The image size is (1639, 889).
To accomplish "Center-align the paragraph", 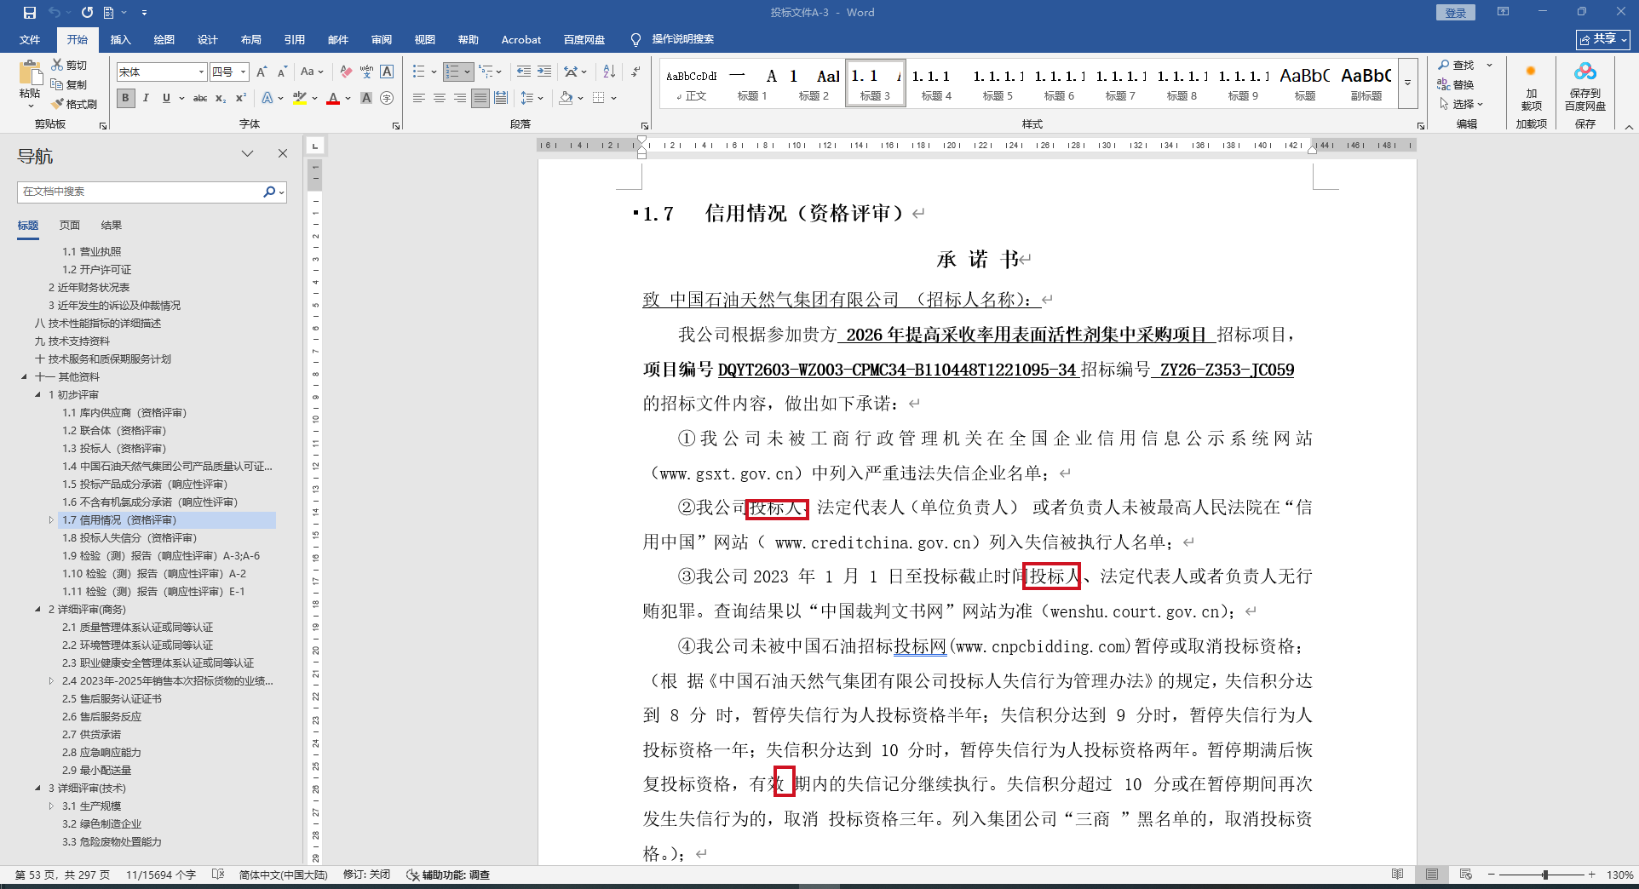I will (440, 99).
